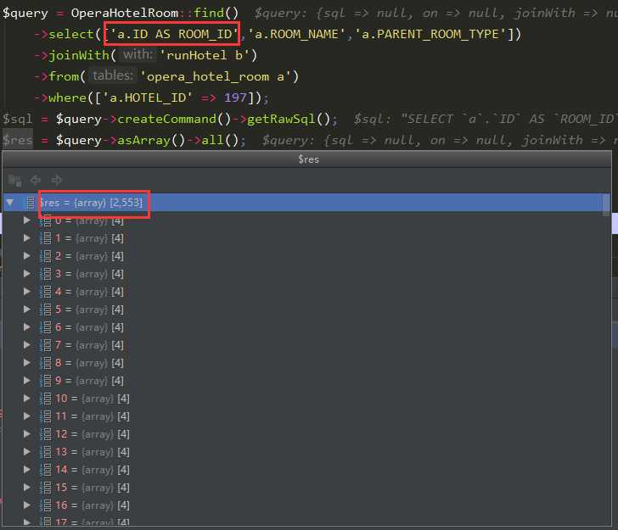Click the array icon beside element 11
This screenshot has height=530, width=618.
pos(45,416)
